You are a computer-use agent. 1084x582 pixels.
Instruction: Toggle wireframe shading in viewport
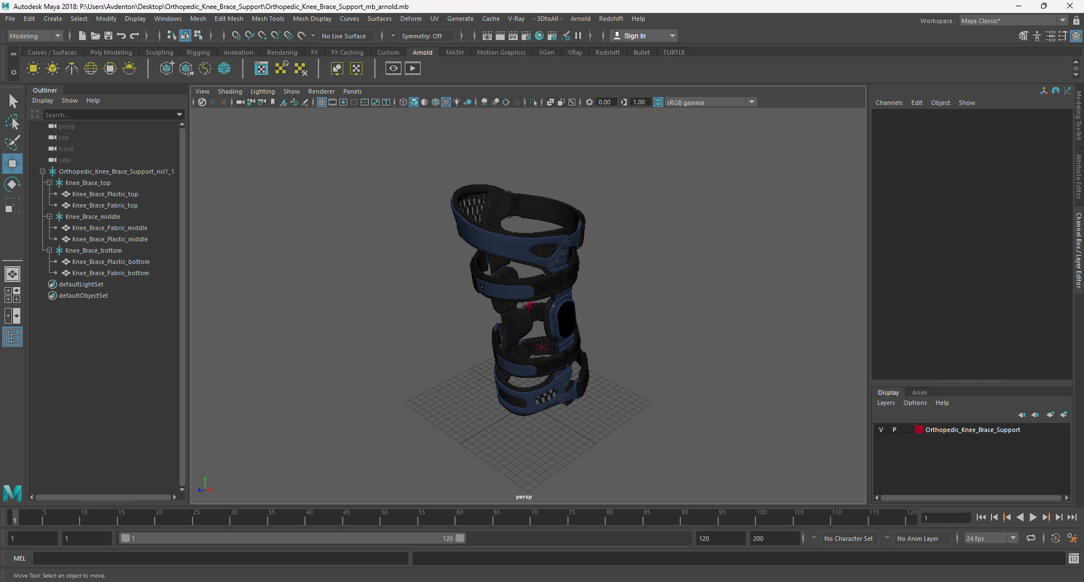coord(403,102)
